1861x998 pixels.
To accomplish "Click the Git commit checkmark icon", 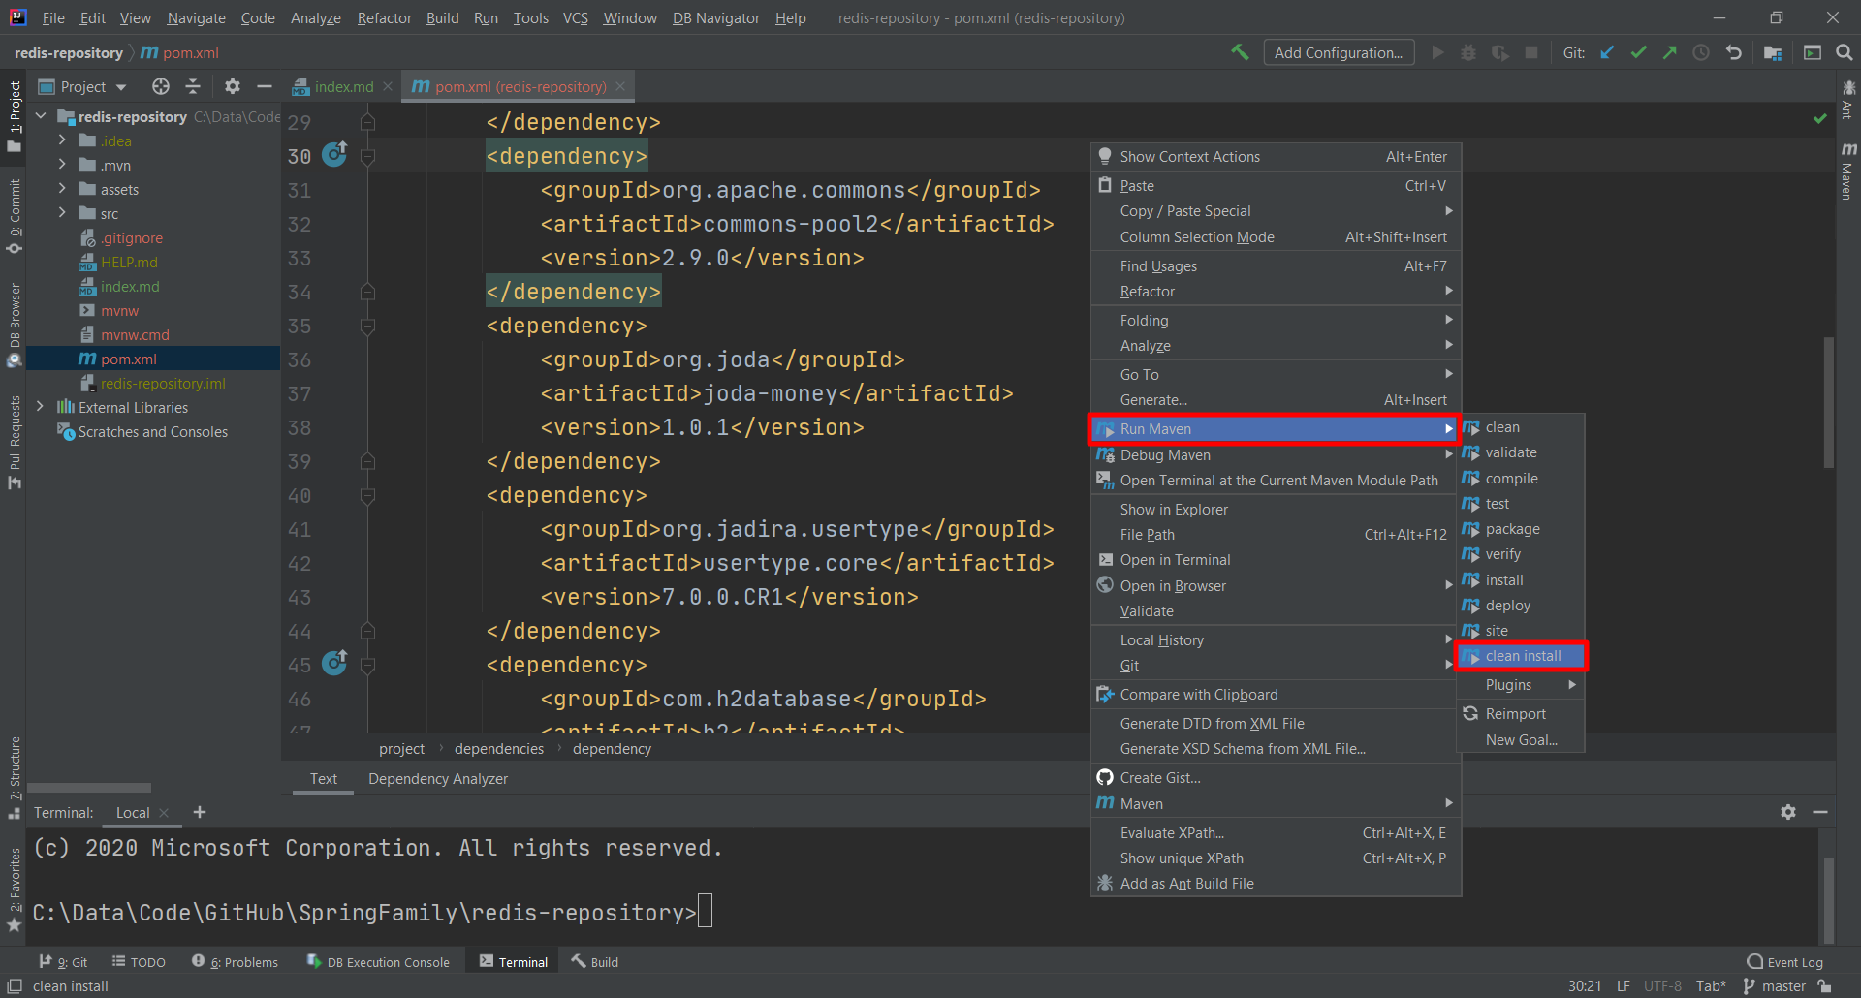I will click(x=1638, y=52).
